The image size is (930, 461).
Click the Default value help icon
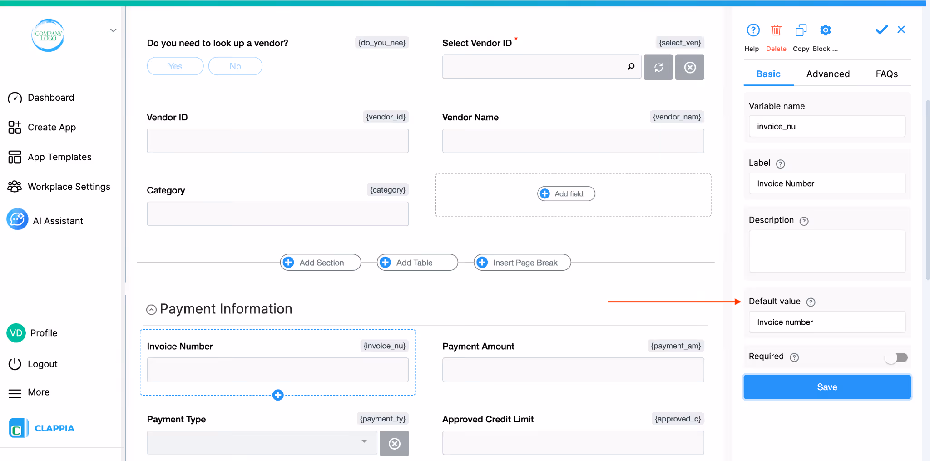[811, 302]
